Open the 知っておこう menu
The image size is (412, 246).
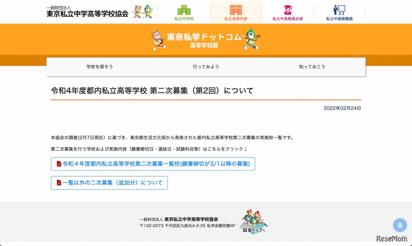click(x=312, y=67)
